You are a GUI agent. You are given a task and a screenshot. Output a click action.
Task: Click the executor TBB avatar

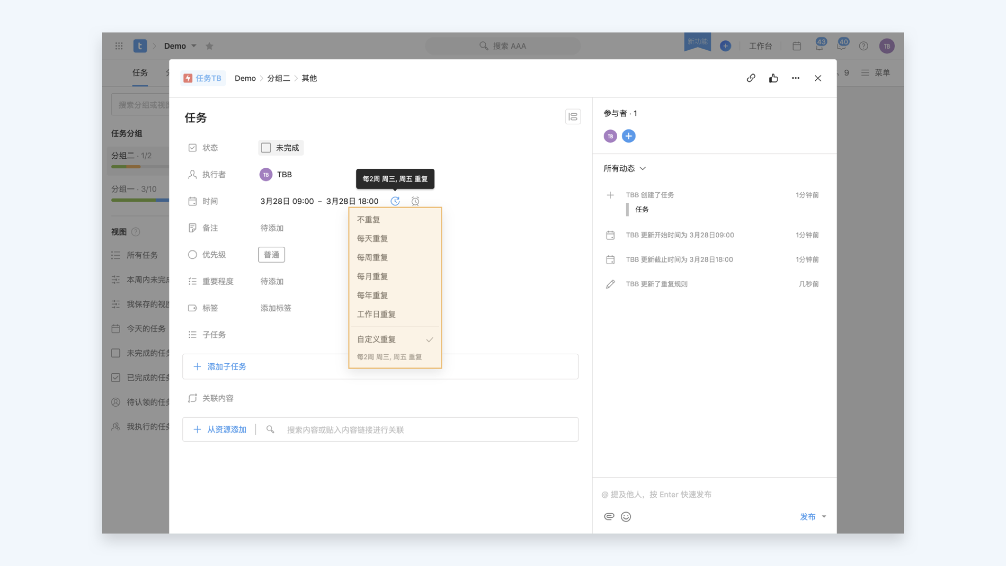coord(266,175)
